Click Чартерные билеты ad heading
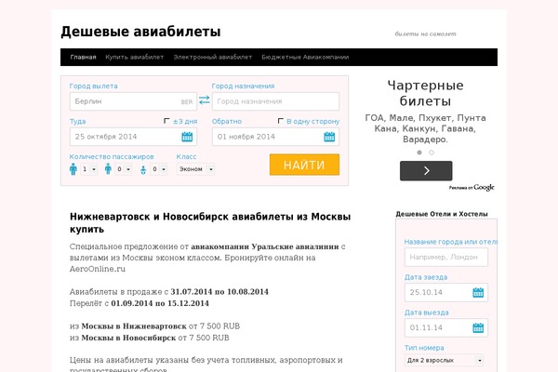Image resolution: width=558 pixels, height=372 pixels. [x=426, y=93]
